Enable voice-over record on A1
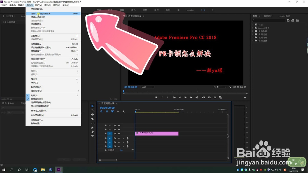This screenshot has width=308, height=173. pyautogui.click(x=128, y=138)
